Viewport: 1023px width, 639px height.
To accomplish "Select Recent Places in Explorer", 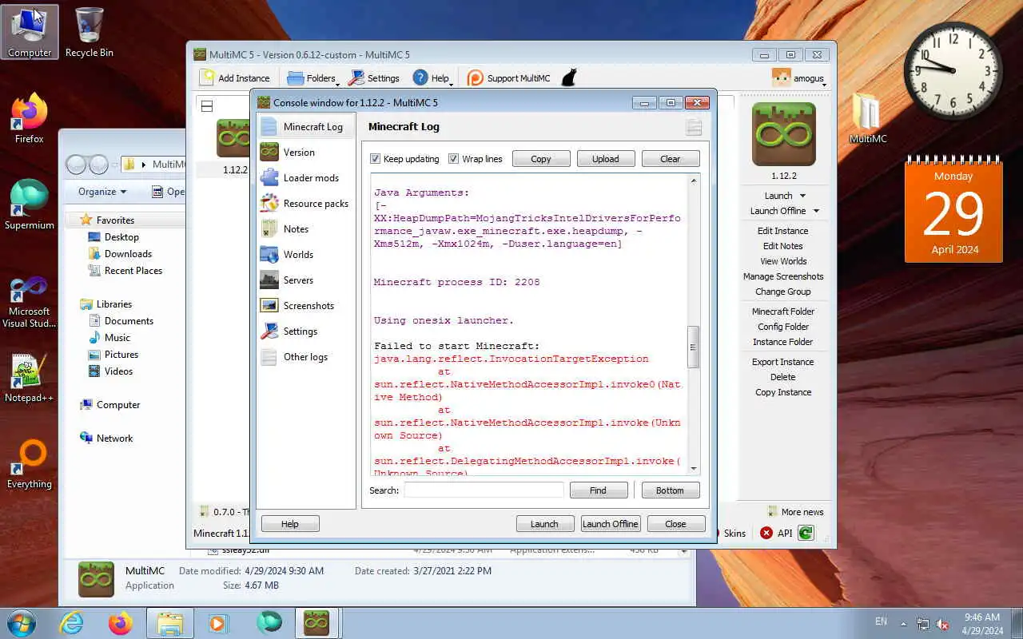I will point(133,271).
